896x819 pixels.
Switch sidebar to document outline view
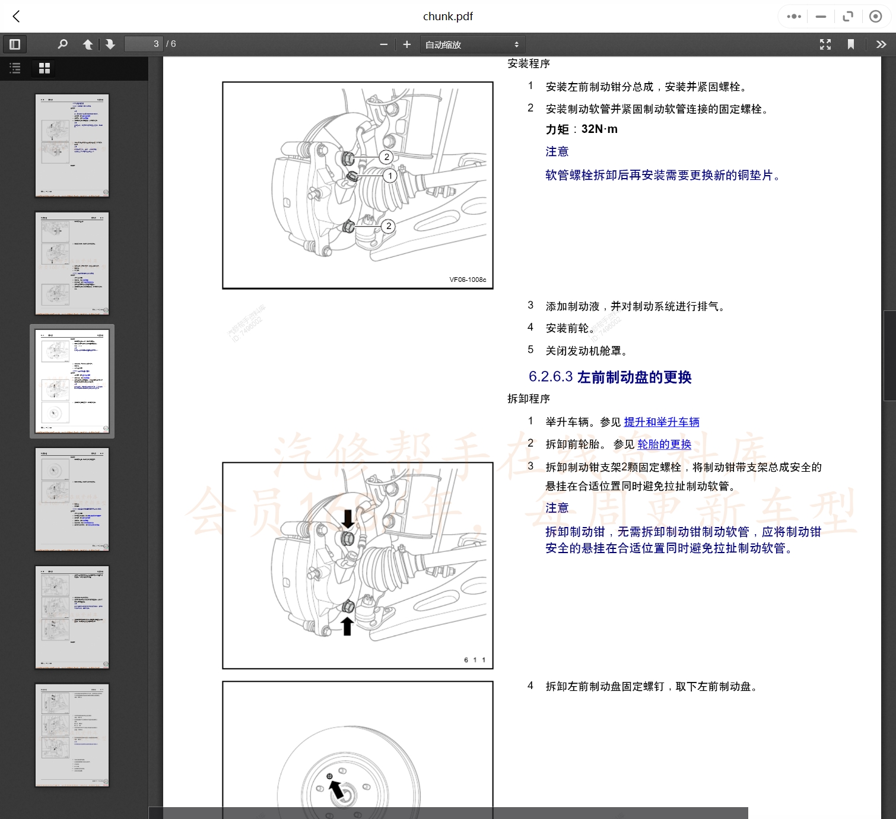tap(15, 68)
